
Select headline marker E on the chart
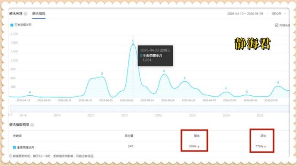185,78
